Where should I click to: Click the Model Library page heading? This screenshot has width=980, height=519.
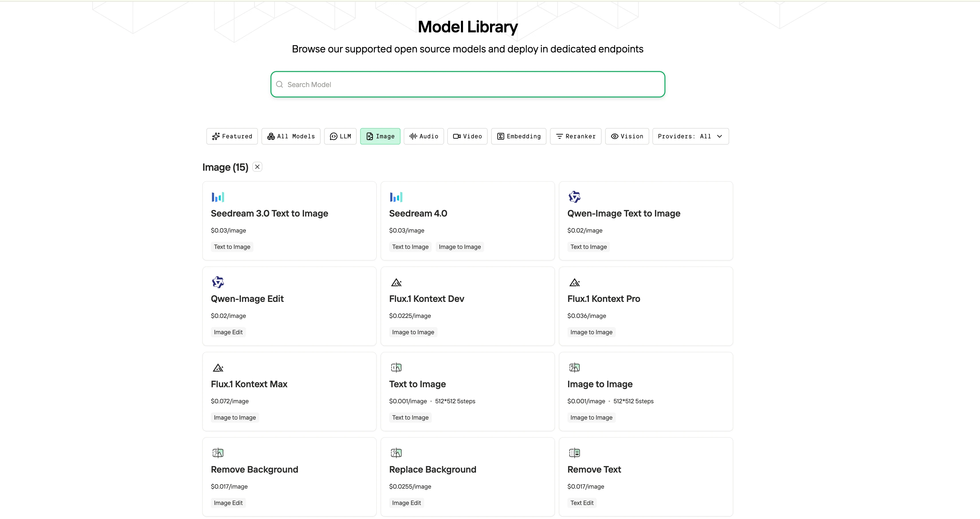468,27
